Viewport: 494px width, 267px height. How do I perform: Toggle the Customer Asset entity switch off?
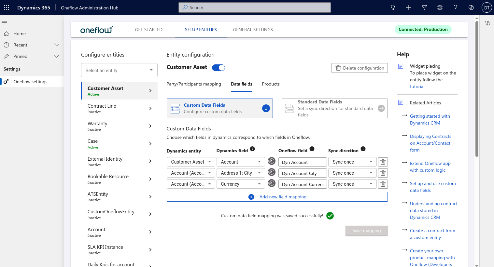pyautogui.click(x=219, y=68)
